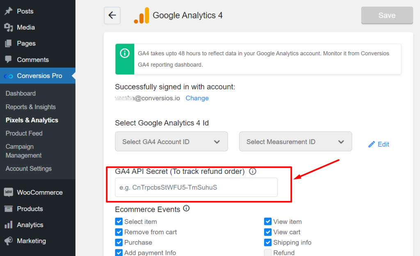Click the Change account link
Screen dimensions: 420x256
coord(197,98)
